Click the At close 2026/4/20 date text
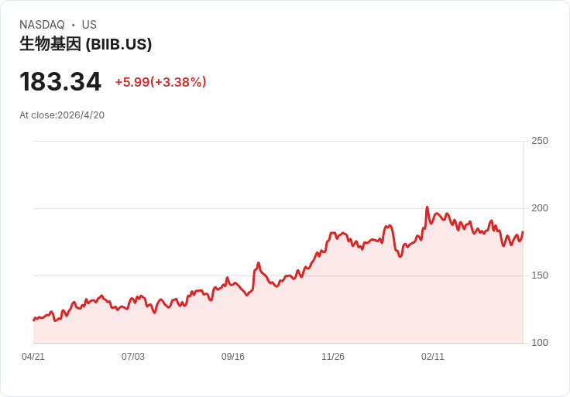 (62, 115)
